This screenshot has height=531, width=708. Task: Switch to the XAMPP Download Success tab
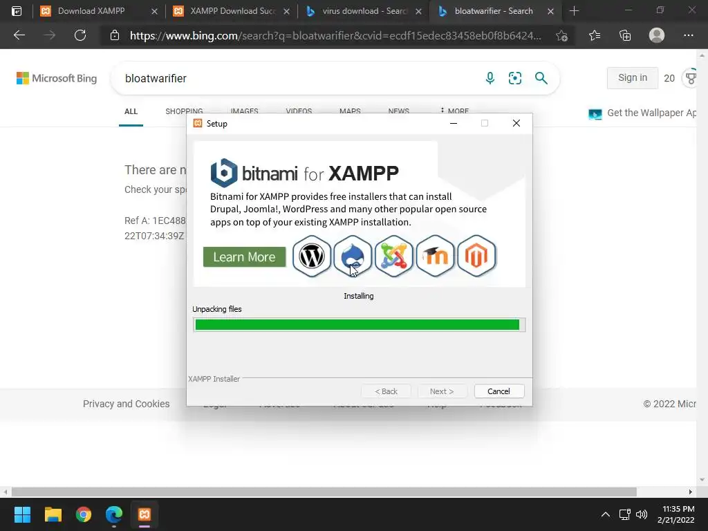coord(232,11)
